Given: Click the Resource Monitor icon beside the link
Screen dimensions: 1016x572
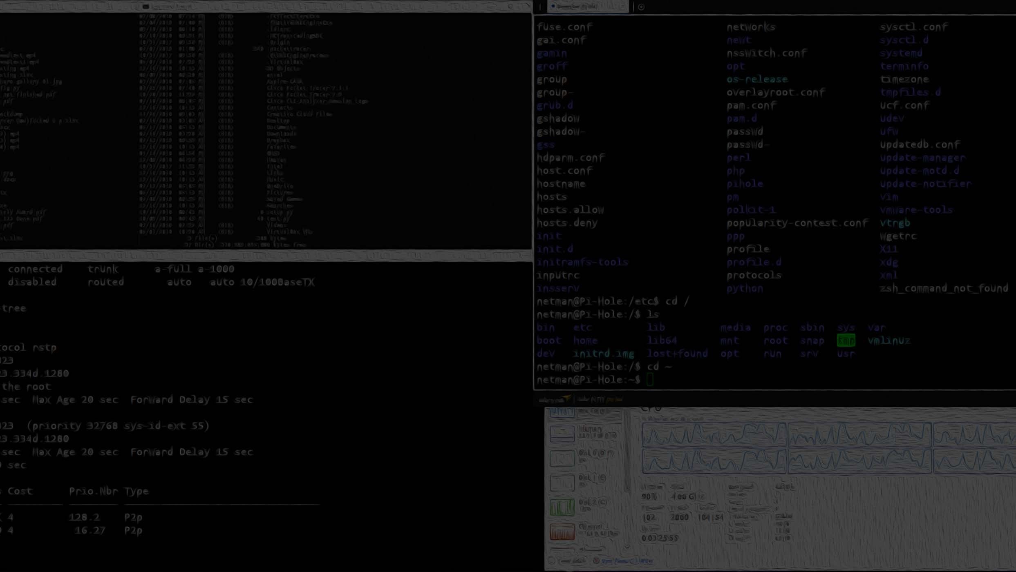Looking at the screenshot, I should point(596,561).
